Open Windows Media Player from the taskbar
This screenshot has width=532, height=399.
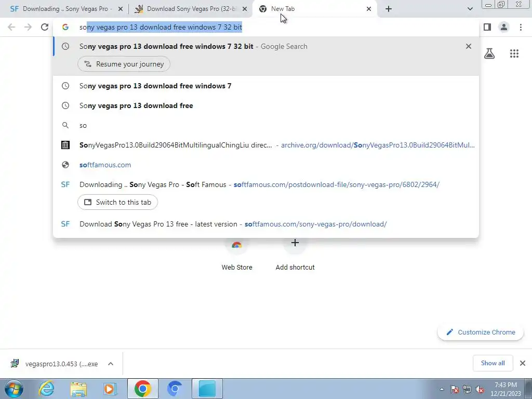[110, 389]
